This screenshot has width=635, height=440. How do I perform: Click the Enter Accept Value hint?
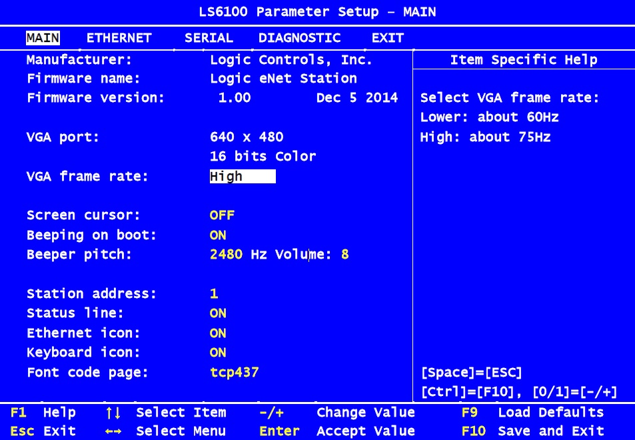pyautogui.click(x=337, y=431)
